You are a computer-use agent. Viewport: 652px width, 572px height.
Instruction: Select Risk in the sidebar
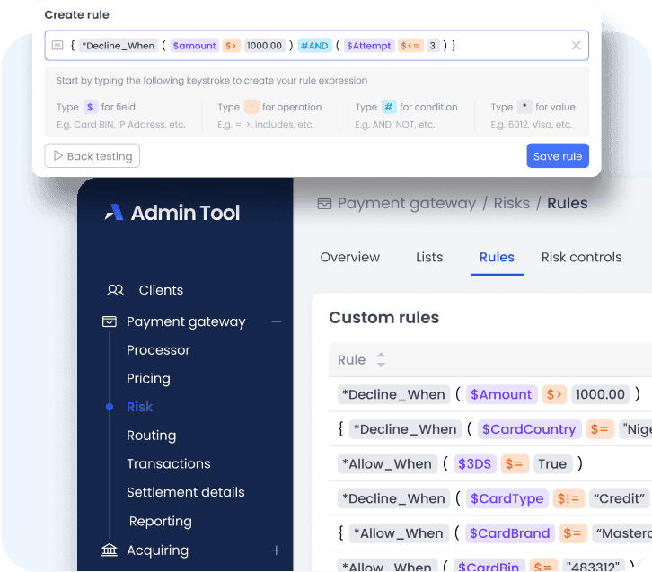(139, 407)
